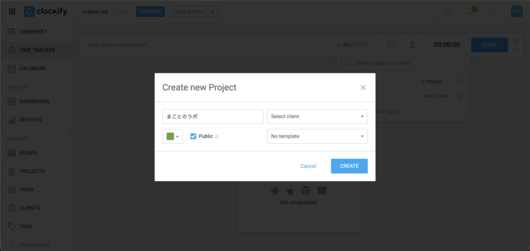Click the Cancel link

click(308, 166)
